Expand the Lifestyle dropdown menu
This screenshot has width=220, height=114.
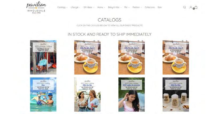[75, 7]
